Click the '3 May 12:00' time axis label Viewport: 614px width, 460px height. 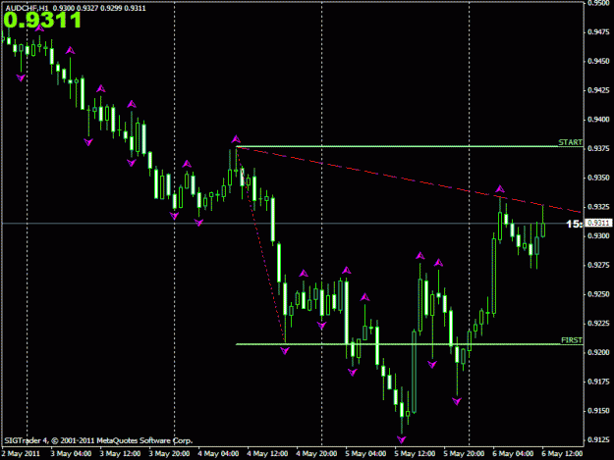pyautogui.click(x=120, y=454)
